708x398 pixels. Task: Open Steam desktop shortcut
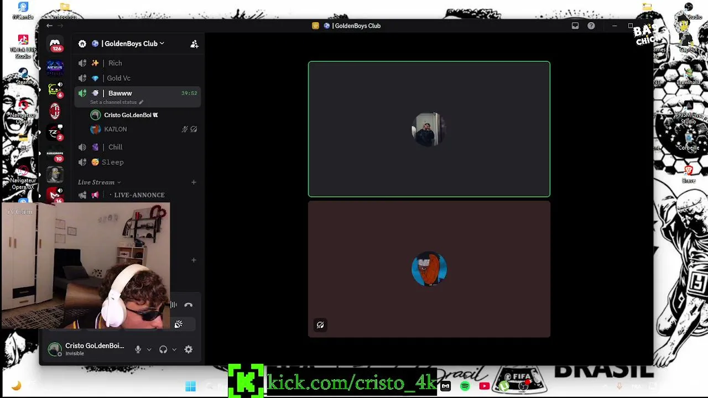tap(23, 76)
